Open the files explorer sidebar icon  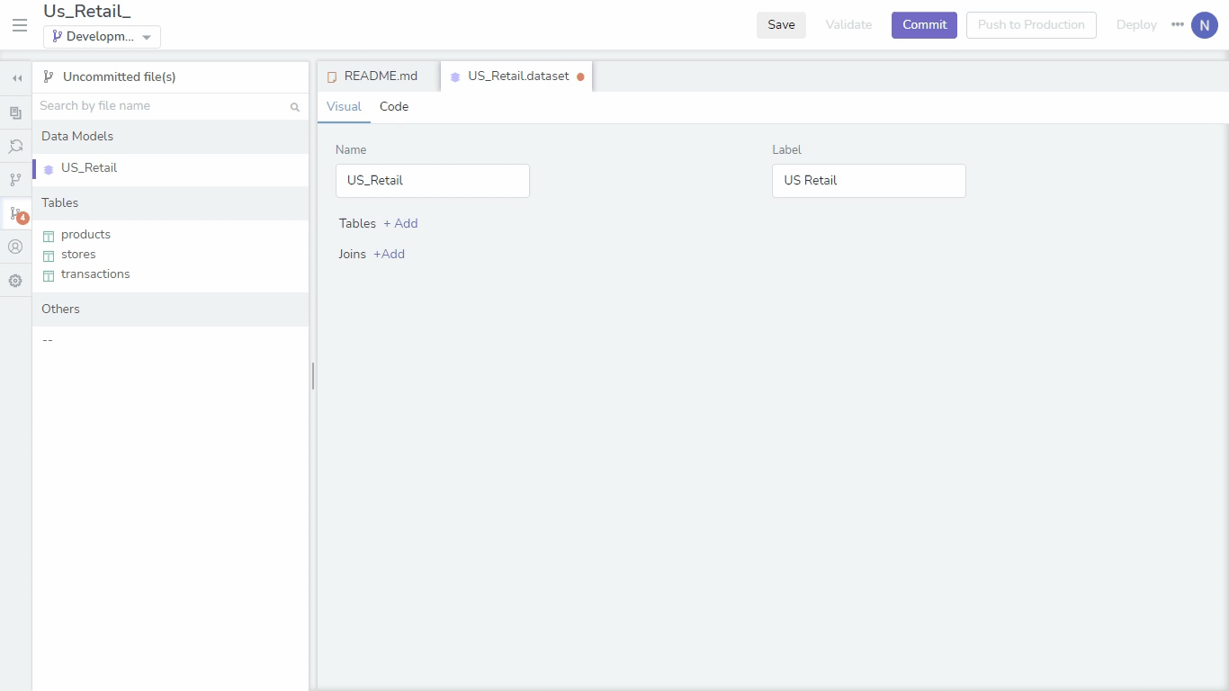[x=15, y=112]
